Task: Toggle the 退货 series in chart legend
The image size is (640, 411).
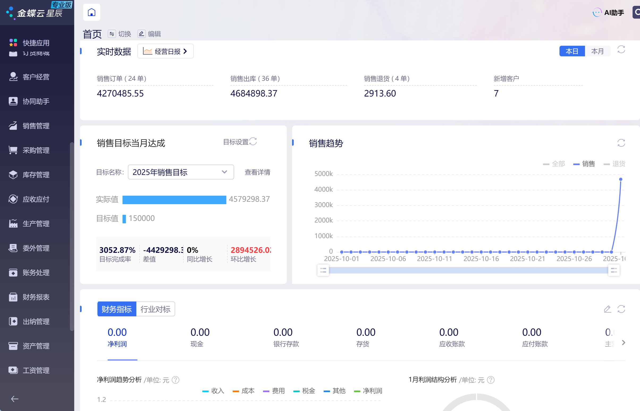Action: coord(614,163)
